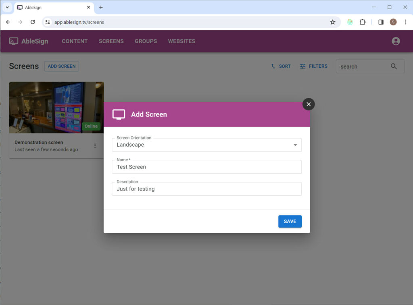Open Chrome's three-dot menu
The width and height of the screenshot is (413, 305).
pos(405,23)
